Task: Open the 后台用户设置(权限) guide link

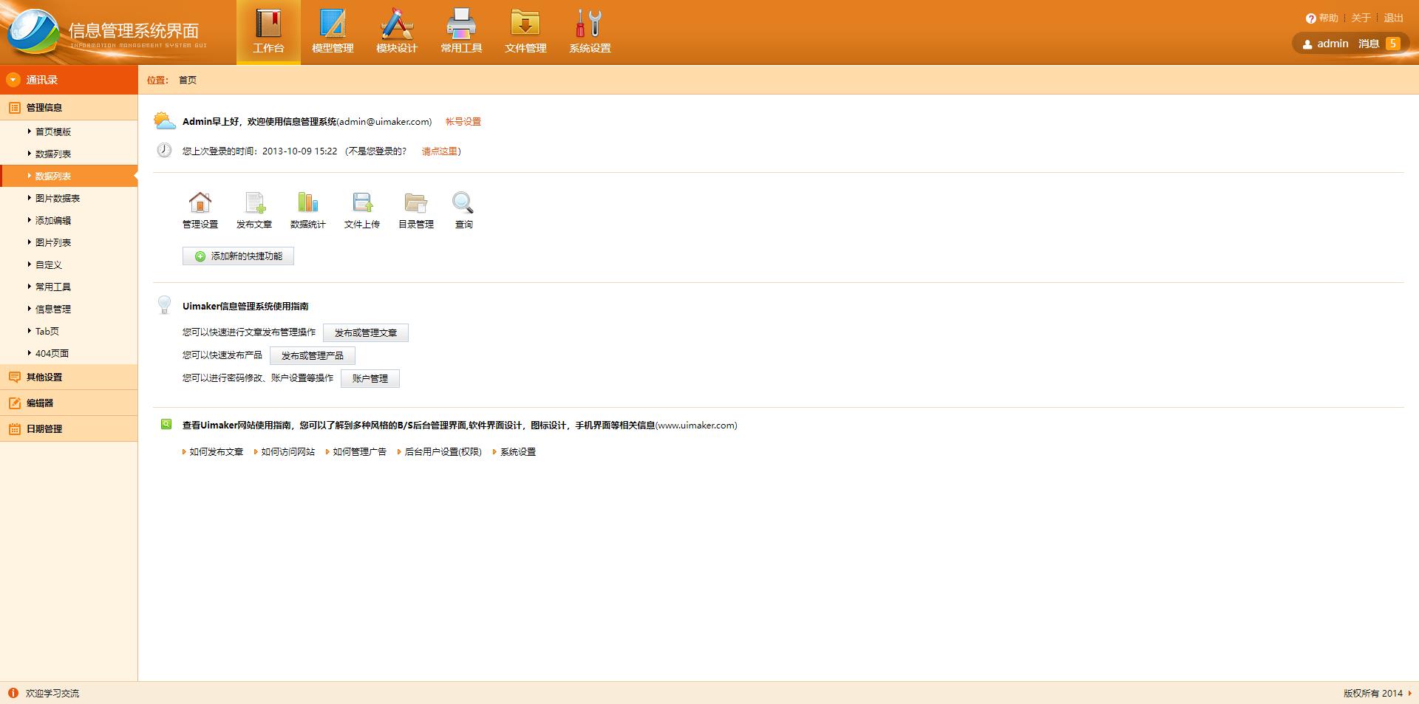Action: point(443,451)
